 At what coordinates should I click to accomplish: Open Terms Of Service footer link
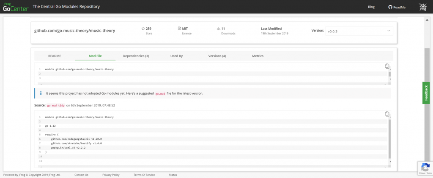(x=144, y=175)
